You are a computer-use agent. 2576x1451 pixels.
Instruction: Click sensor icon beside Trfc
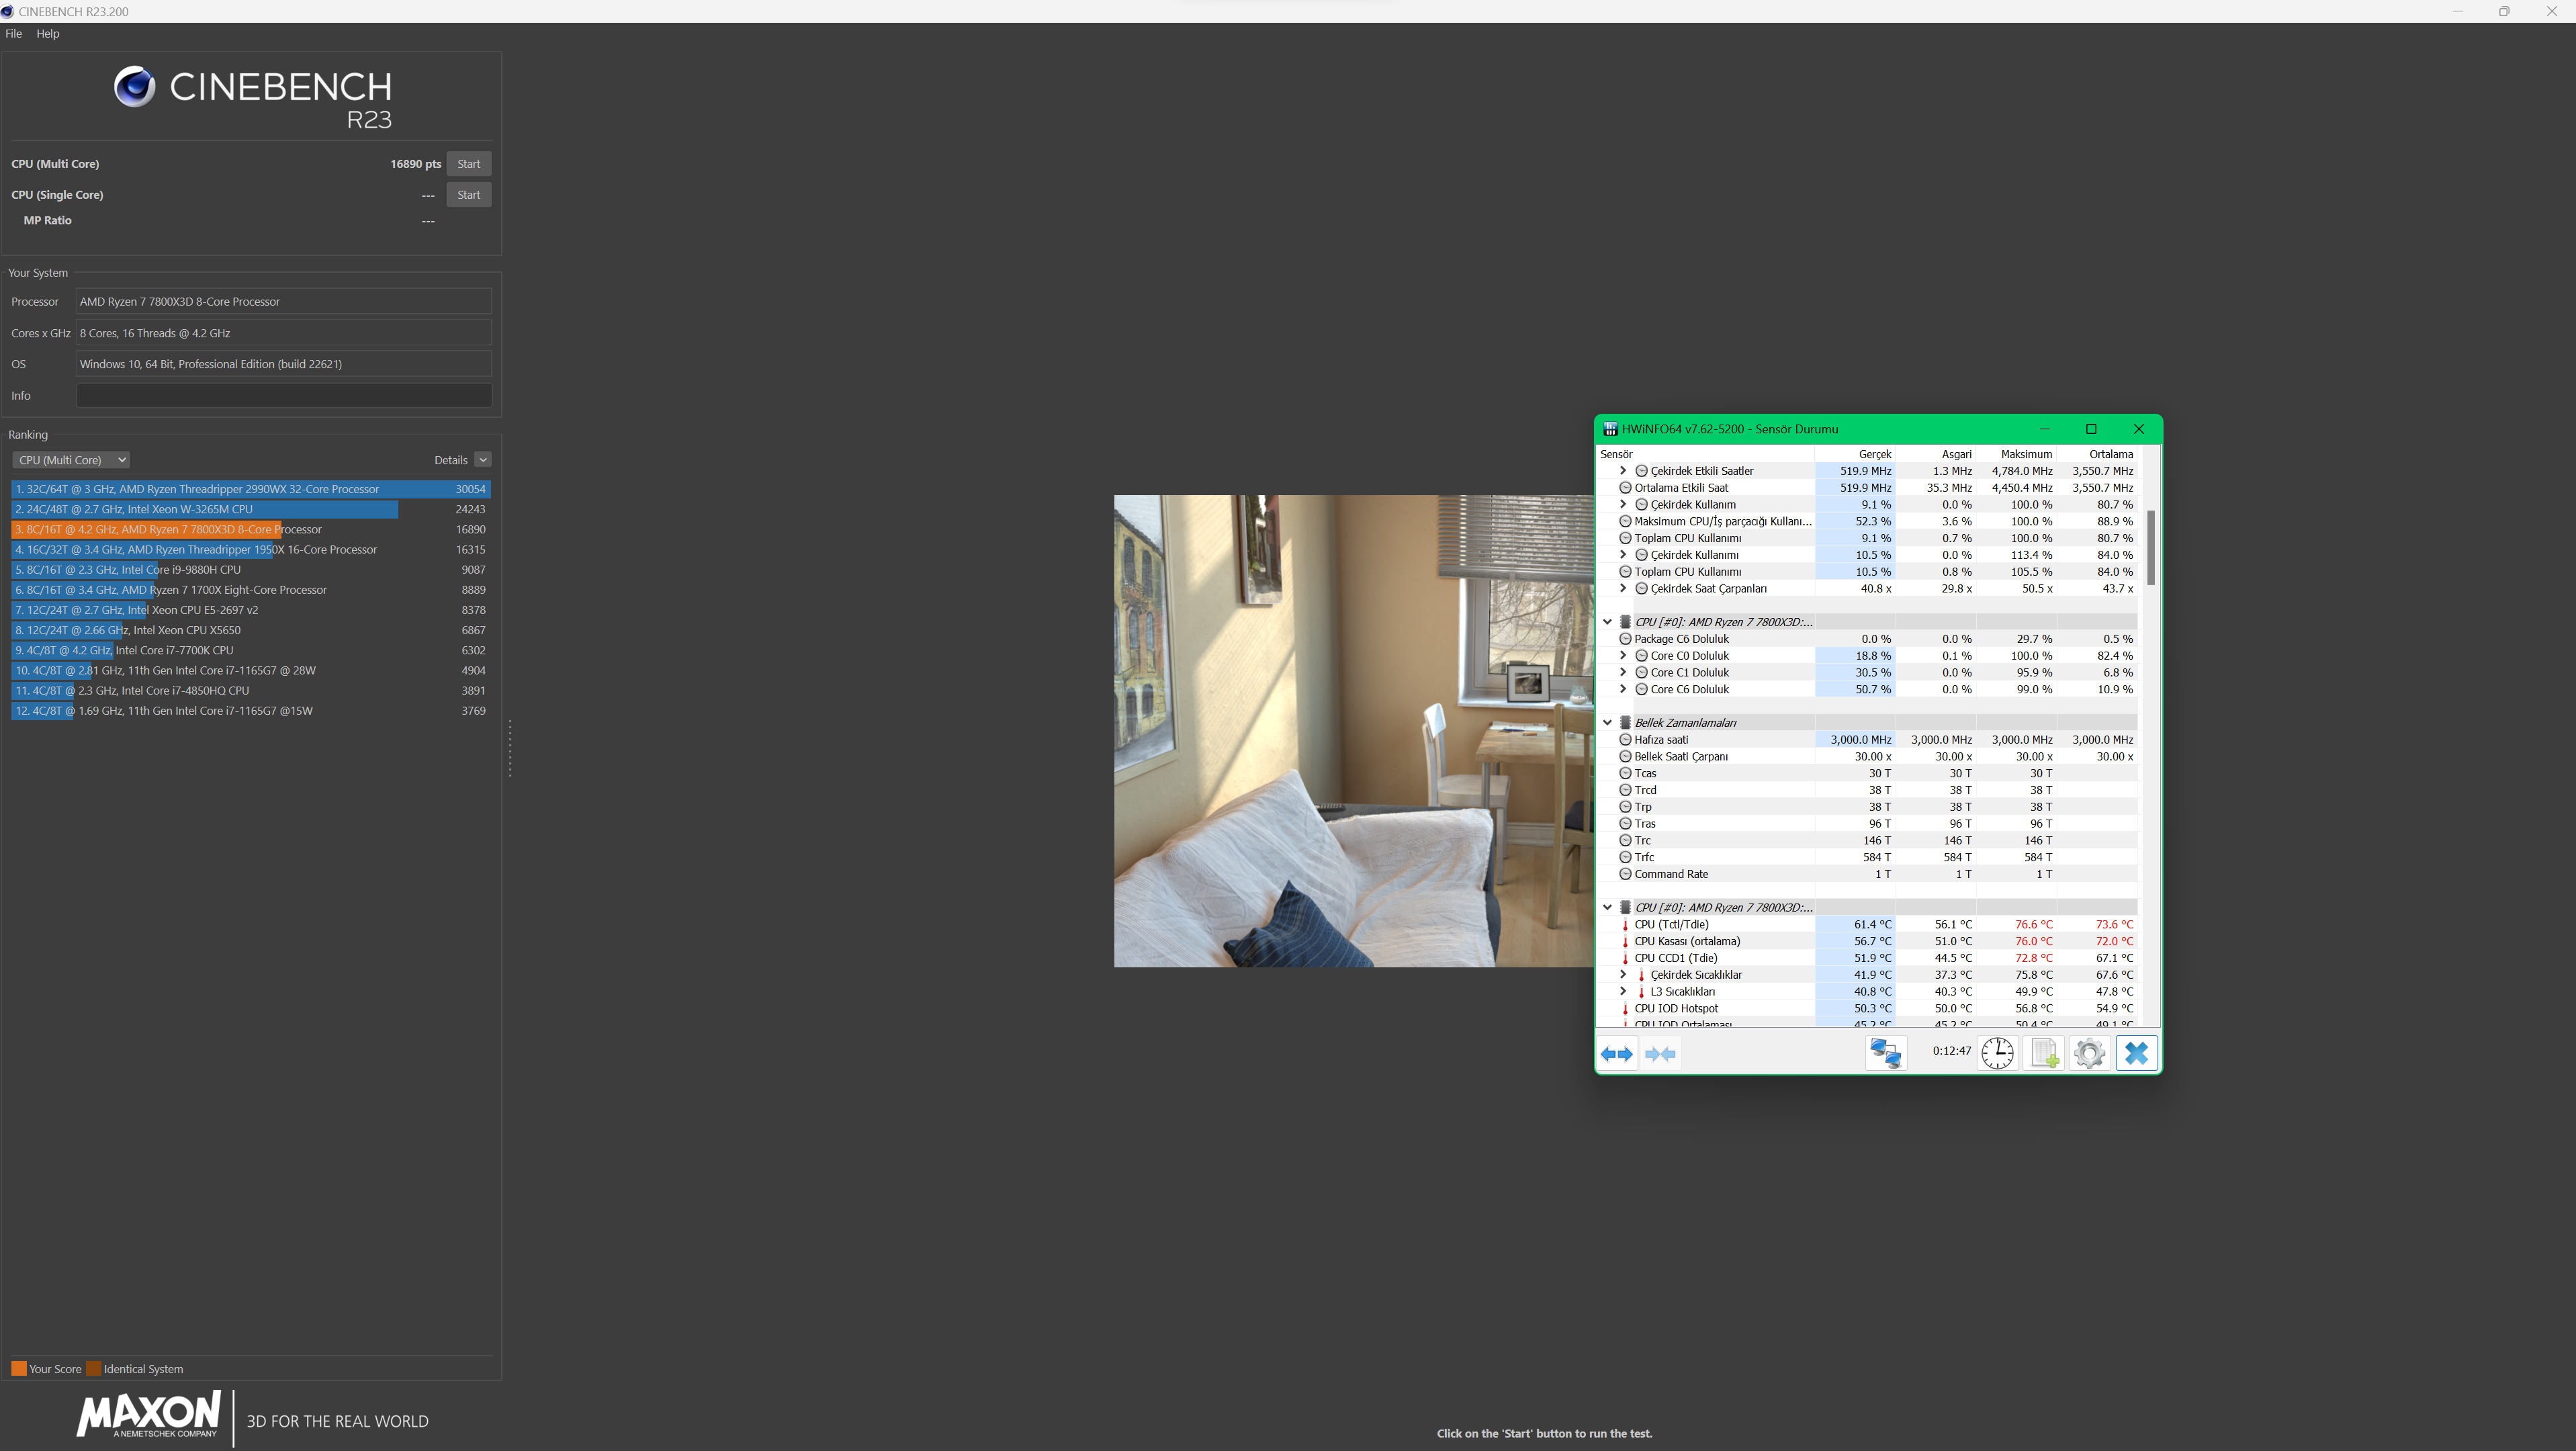pyautogui.click(x=1625, y=858)
